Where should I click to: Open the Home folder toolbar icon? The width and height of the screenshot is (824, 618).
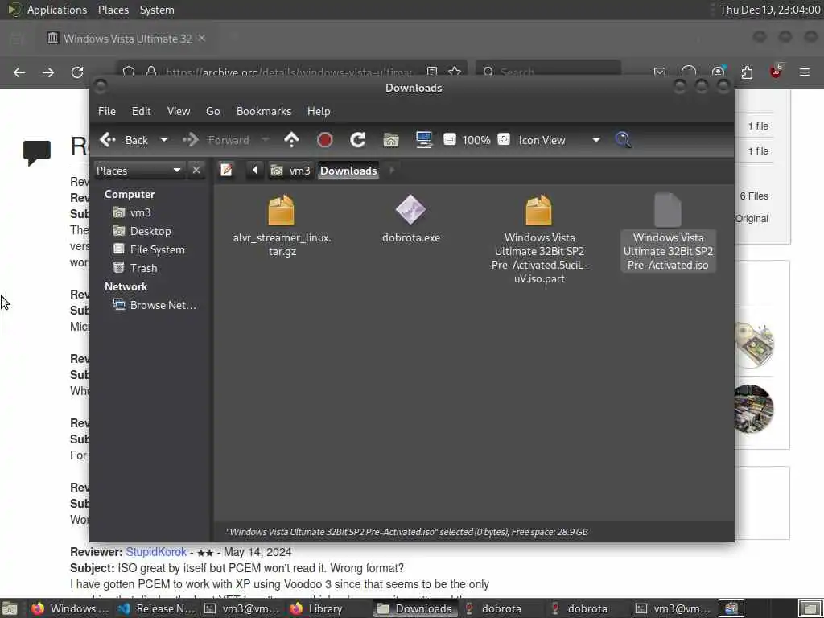coord(391,140)
